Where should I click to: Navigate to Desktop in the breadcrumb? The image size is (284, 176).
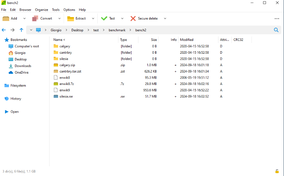77,30
